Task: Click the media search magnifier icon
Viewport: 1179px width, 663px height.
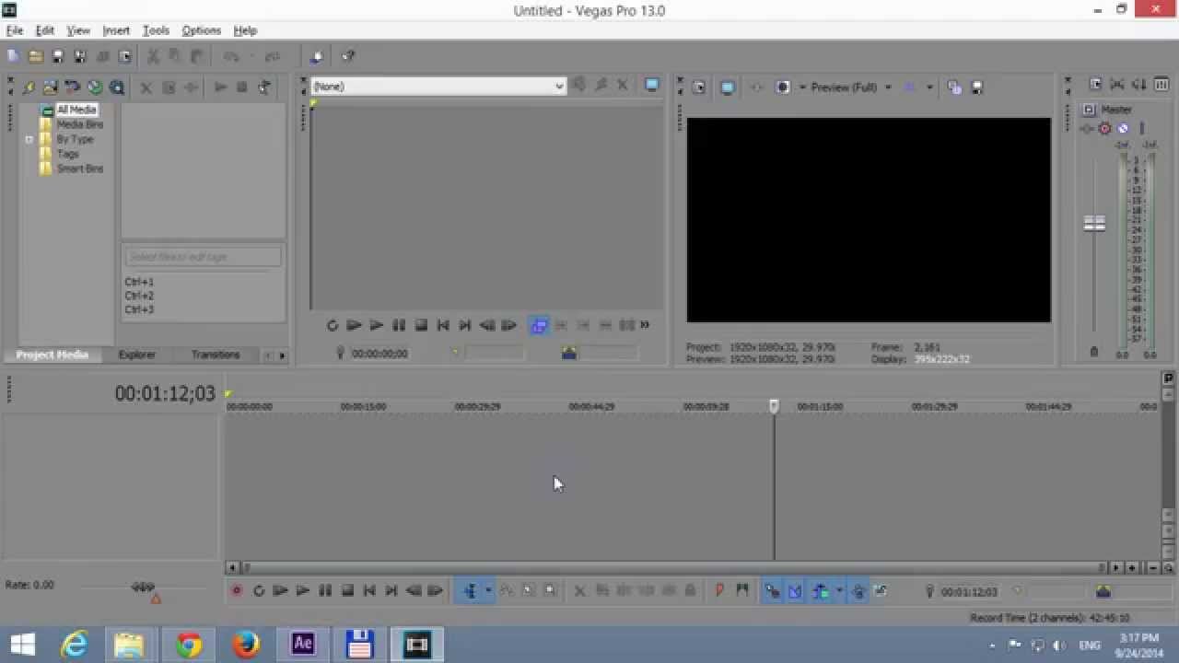Action: tap(117, 87)
